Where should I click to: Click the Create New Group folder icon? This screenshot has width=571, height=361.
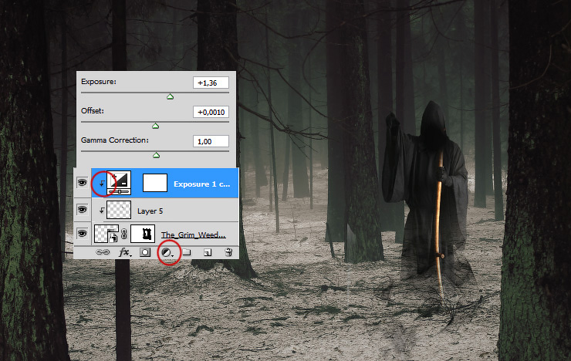click(x=187, y=251)
